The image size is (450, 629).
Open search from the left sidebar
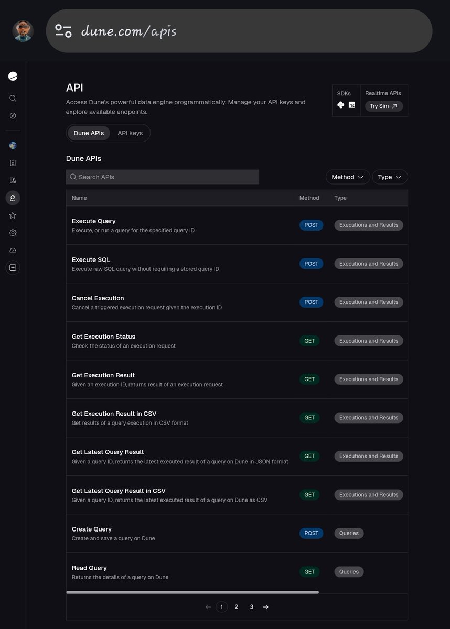13,98
